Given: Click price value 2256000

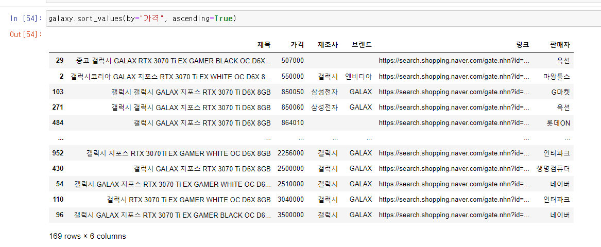Looking at the screenshot, I should click(x=291, y=153).
